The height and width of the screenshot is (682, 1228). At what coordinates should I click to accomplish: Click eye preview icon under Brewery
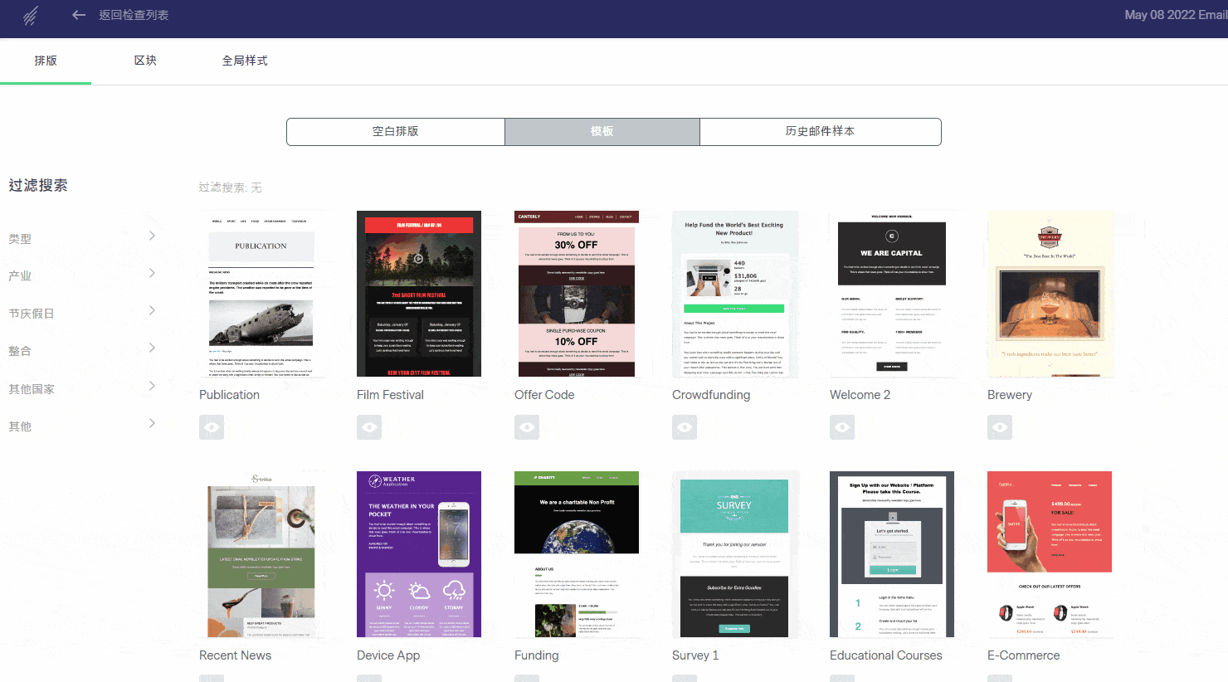point(1000,427)
